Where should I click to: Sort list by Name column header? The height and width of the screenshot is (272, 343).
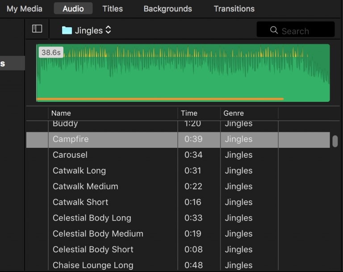coord(61,113)
